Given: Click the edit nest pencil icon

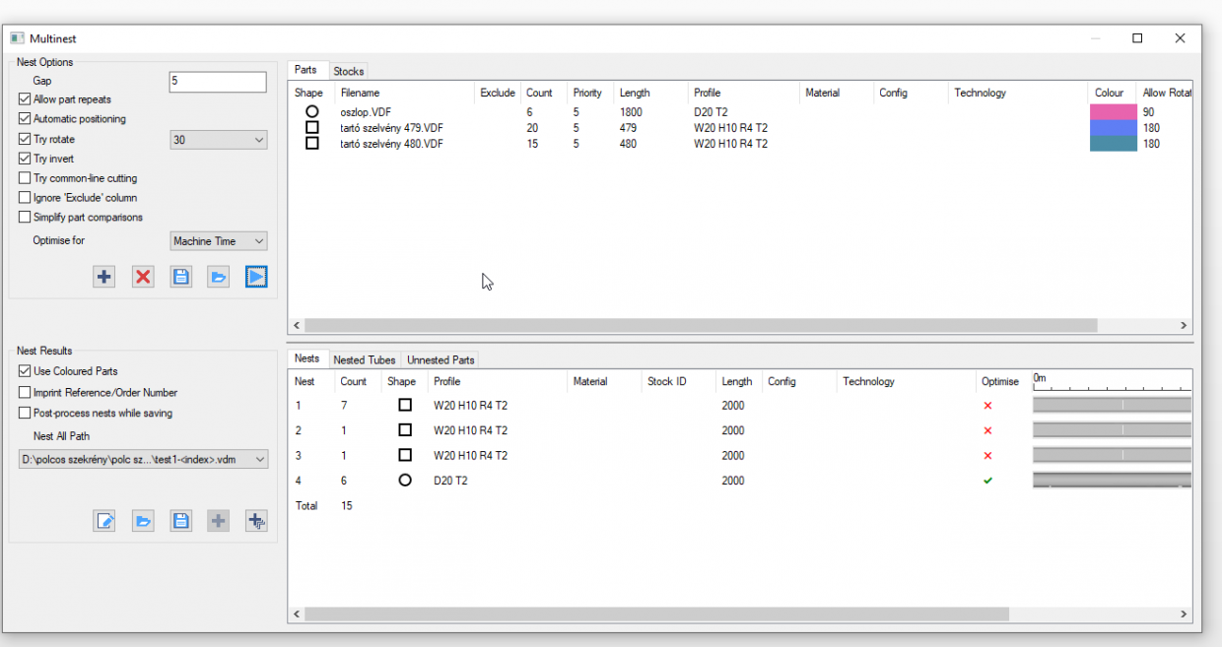Looking at the screenshot, I should pos(104,521).
